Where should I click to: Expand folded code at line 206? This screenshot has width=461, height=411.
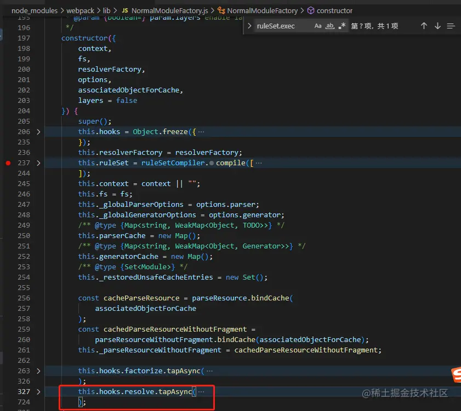38,132
